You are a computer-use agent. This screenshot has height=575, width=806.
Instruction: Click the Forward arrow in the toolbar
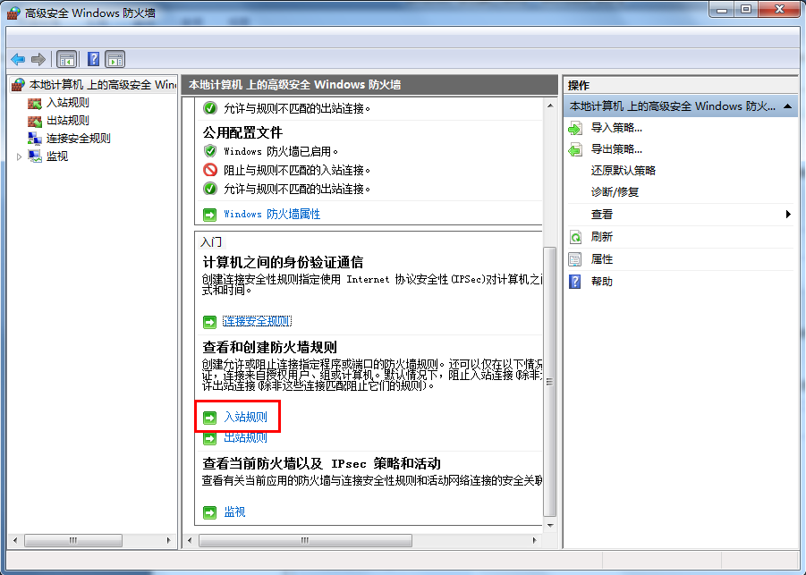pyautogui.click(x=38, y=60)
